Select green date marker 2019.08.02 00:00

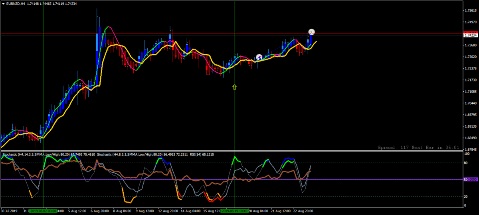pos(44,211)
